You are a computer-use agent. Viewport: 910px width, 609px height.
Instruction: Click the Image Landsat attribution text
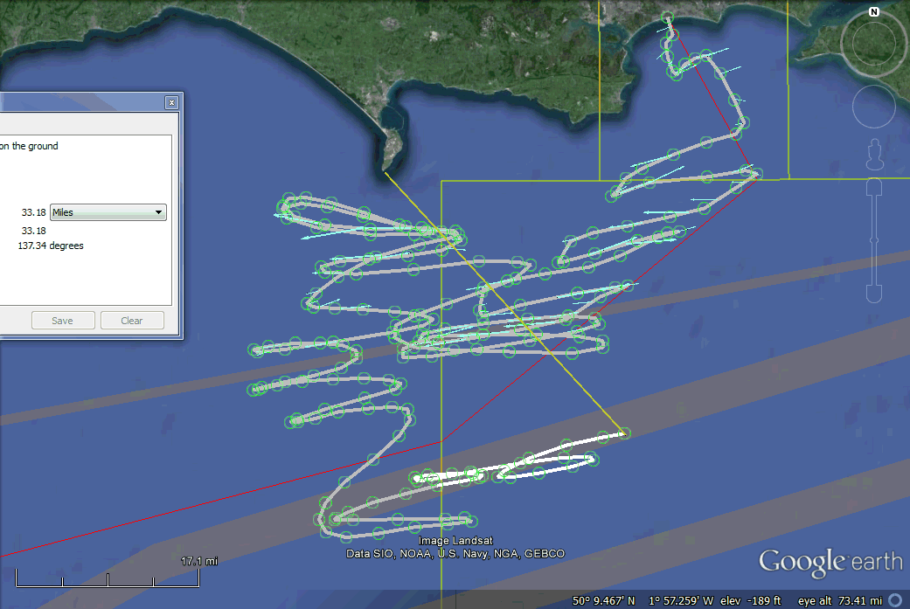click(x=455, y=542)
